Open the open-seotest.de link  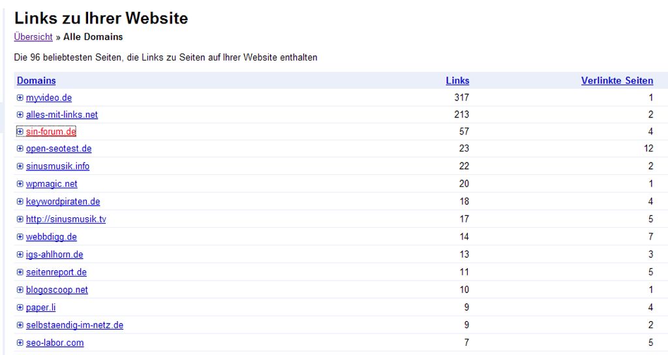tap(59, 149)
